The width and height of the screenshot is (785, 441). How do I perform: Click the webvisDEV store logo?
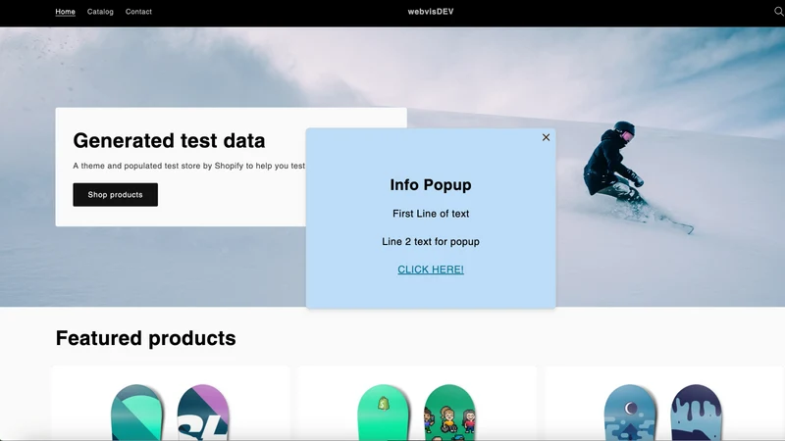(431, 12)
